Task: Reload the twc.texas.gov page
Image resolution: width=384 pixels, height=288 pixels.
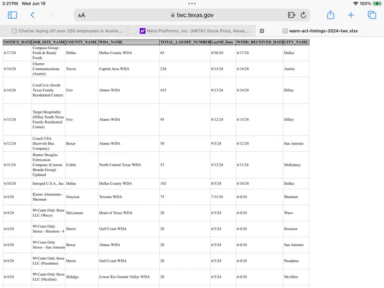Action: 303,15
